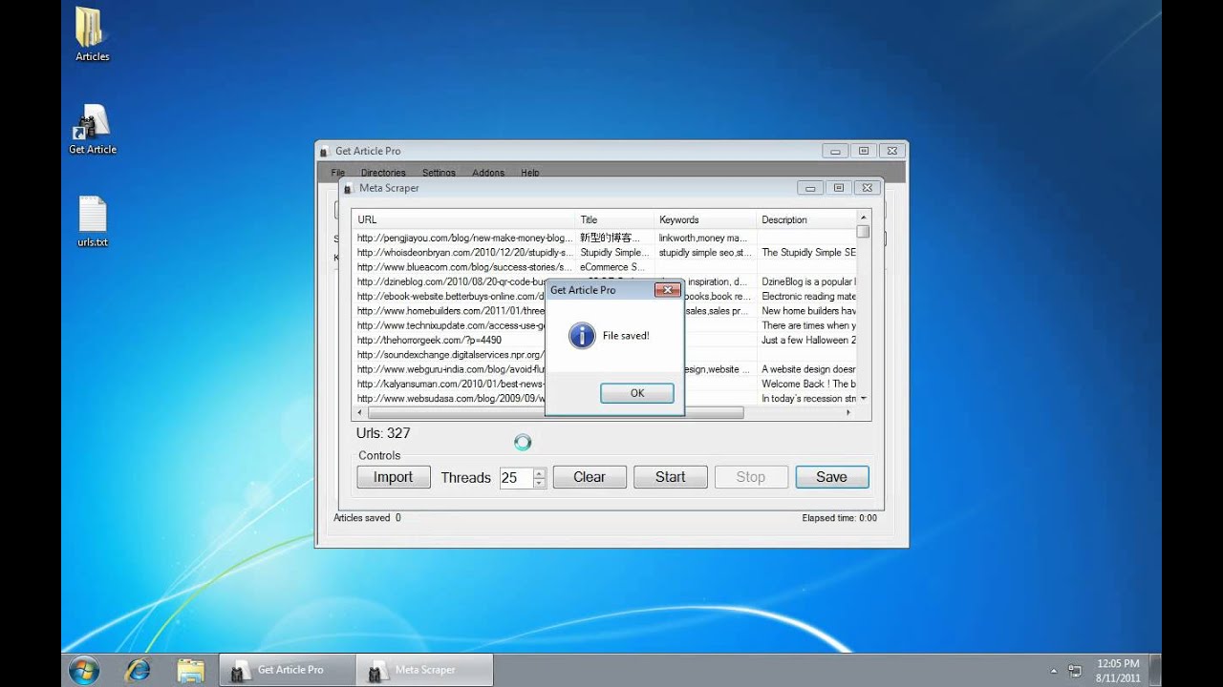Select the pengjiayou.com URL row

pos(464,238)
